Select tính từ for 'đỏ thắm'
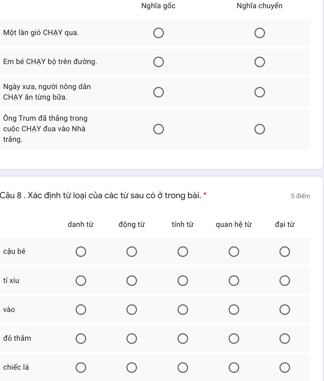Viewport: 324px width, 381px height. coord(183,339)
